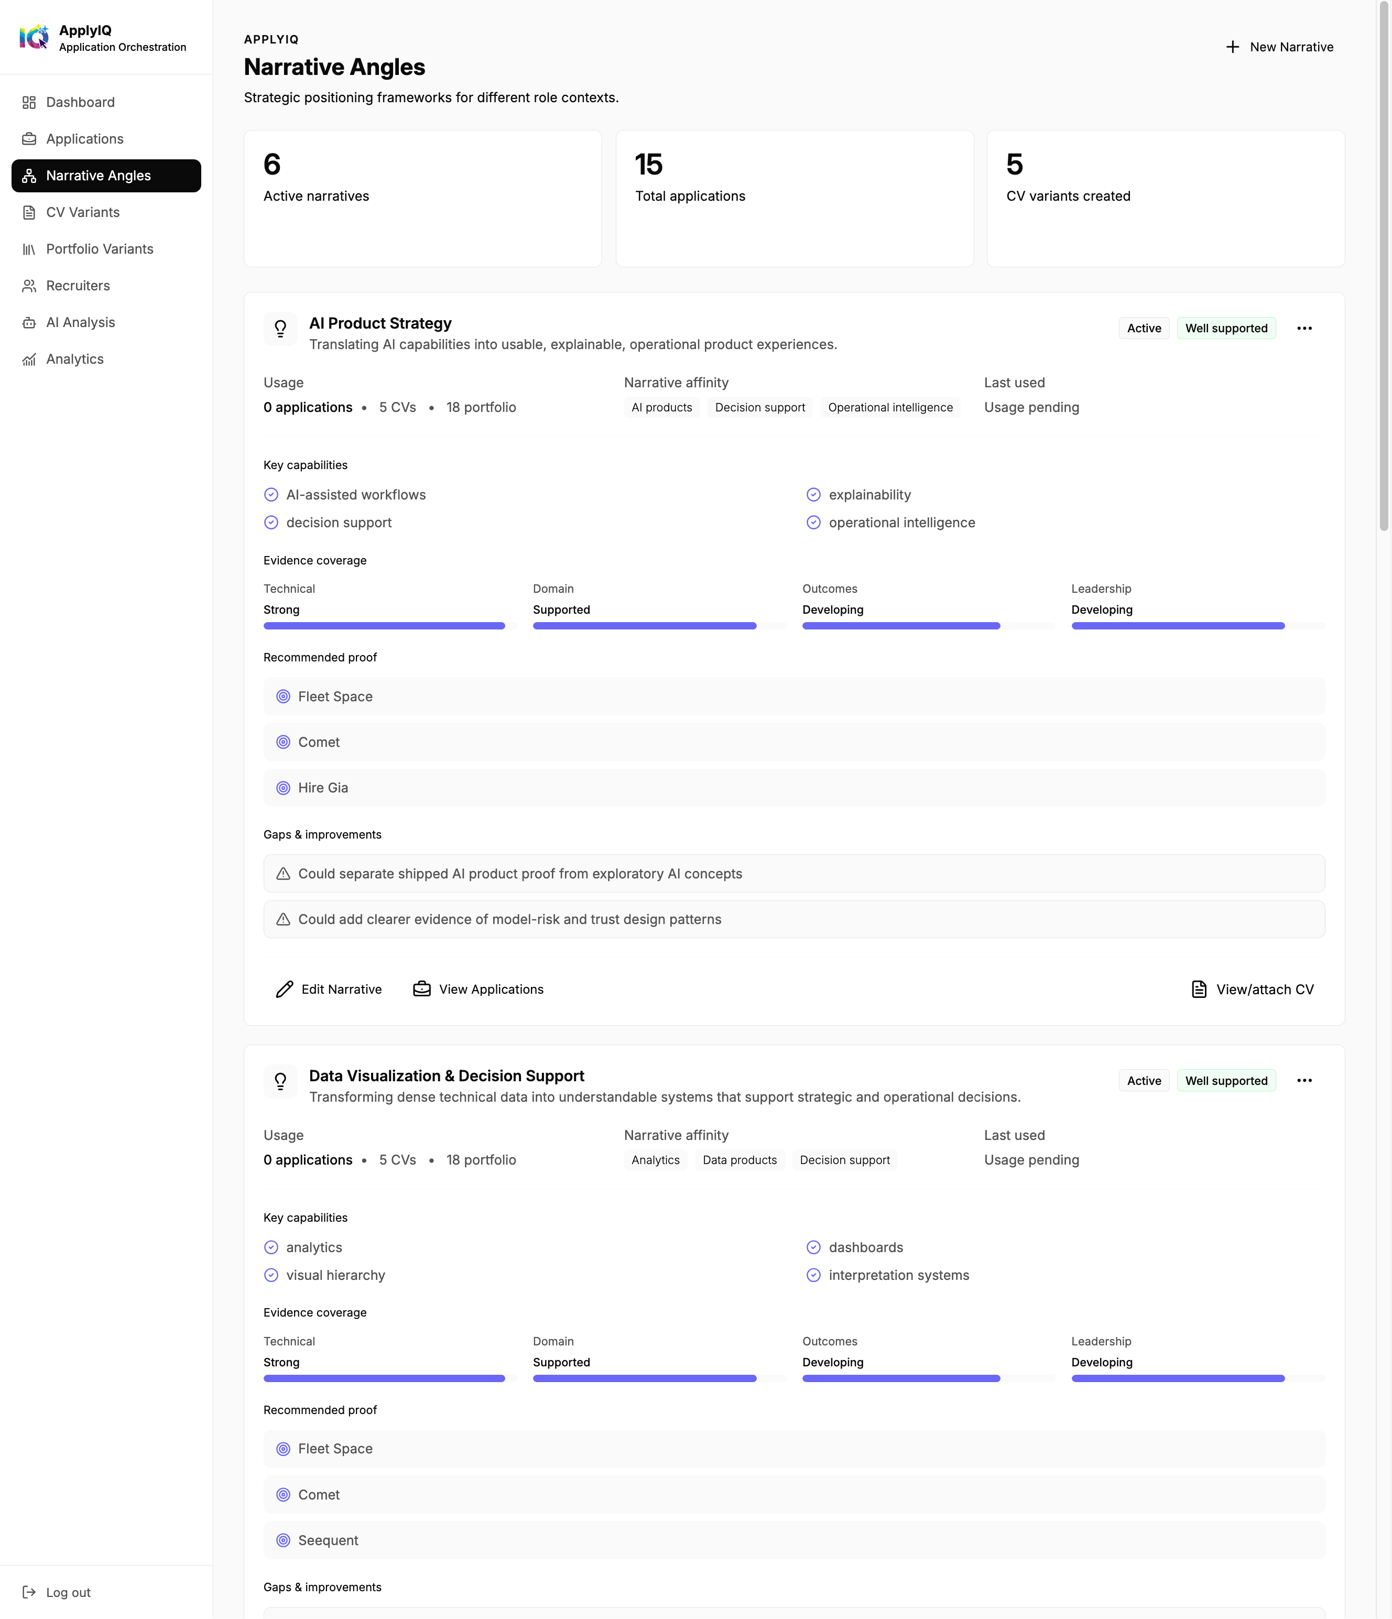Open the Recruiters section
The image size is (1392, 1619).
106,286
